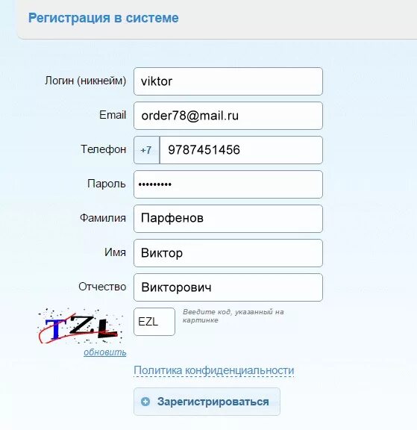Image resolution: width=417 pixels, height=430 pixels.
Task: Click the Email label text
Action: pos(113,115)
